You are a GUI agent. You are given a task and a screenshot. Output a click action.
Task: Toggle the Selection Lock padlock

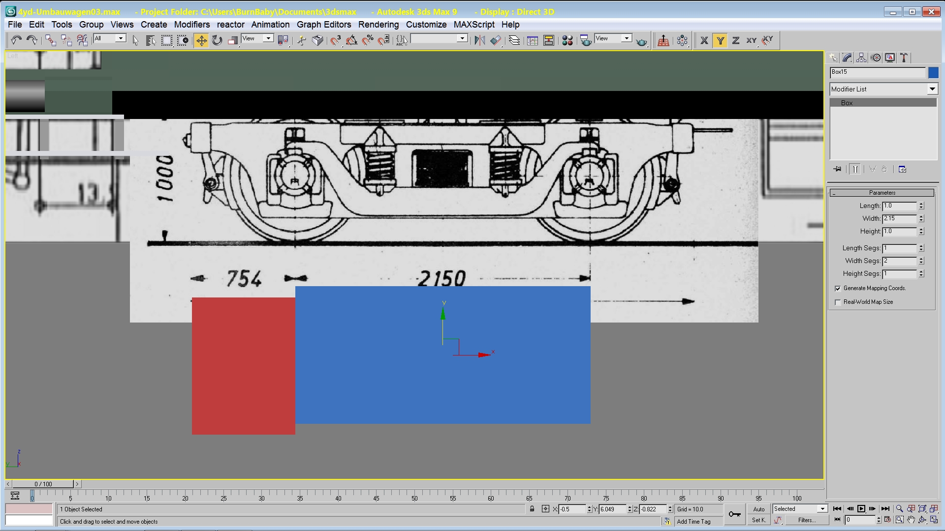point(532,509)
